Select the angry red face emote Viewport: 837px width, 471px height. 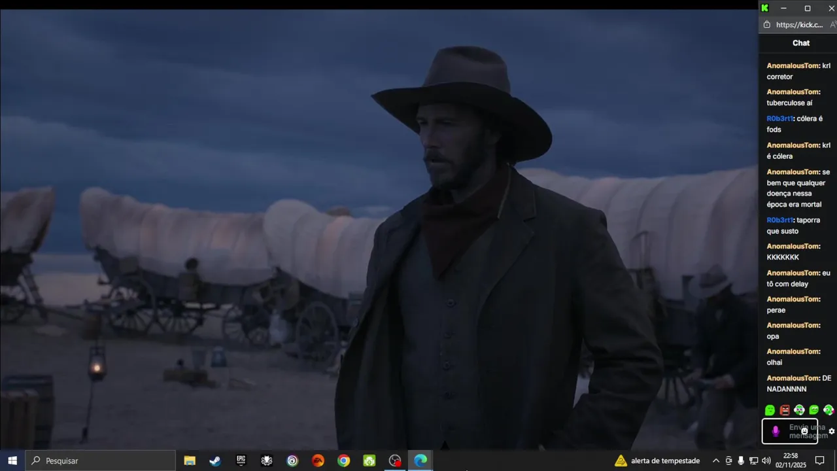coord(785,410)
